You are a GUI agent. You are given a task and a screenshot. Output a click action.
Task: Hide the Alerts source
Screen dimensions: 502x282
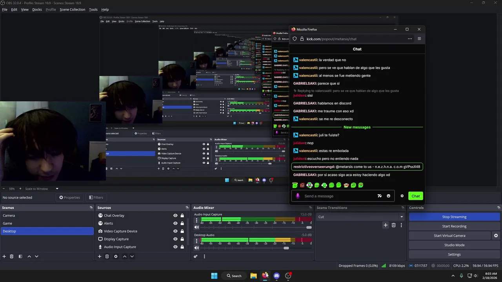click(175, 223)
